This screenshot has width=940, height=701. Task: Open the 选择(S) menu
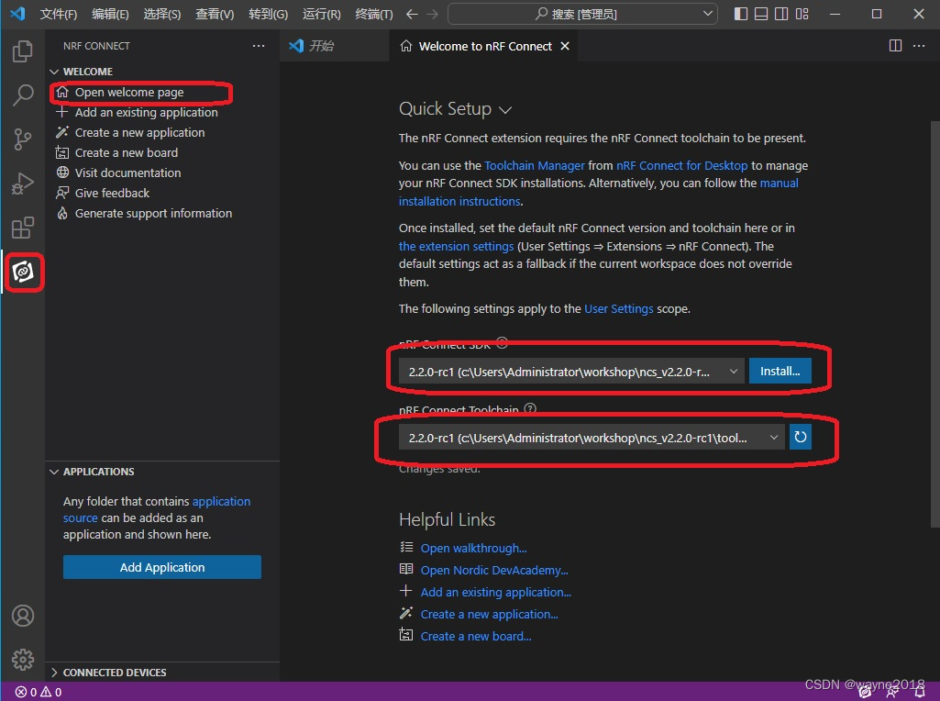tap(161, 14)
